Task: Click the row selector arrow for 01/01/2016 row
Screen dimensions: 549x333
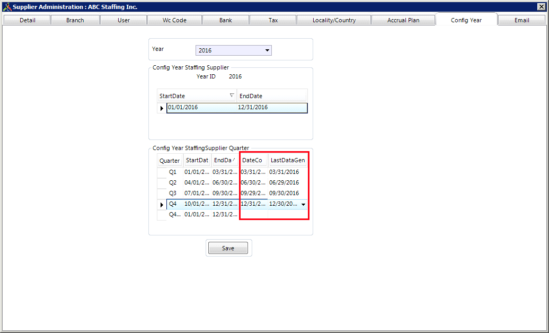Action: coord(162,108)
